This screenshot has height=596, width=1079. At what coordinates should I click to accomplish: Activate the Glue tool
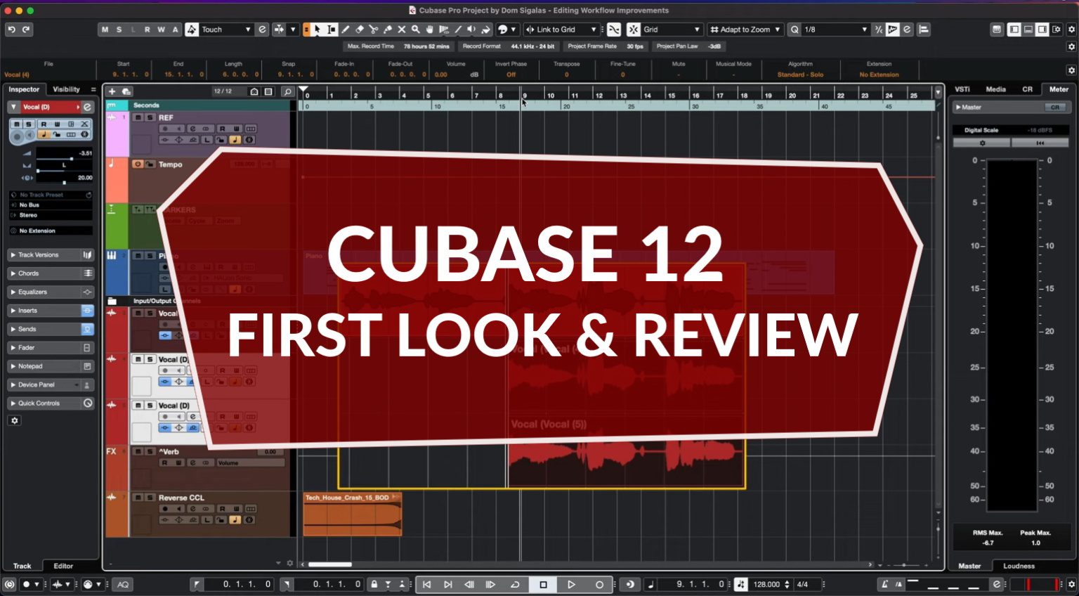[x=388, y=30]
